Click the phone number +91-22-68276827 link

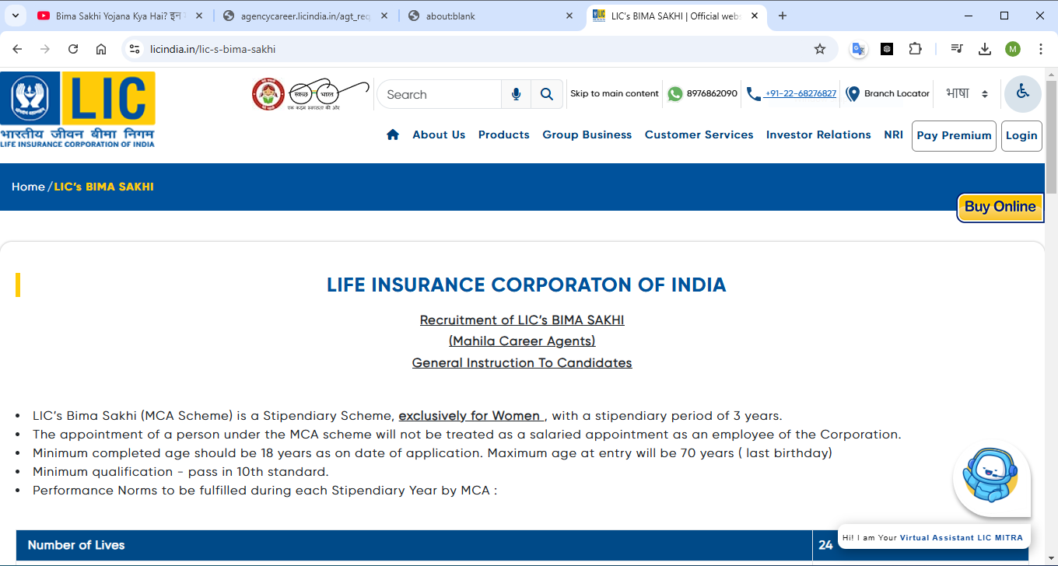coord(800,93)
